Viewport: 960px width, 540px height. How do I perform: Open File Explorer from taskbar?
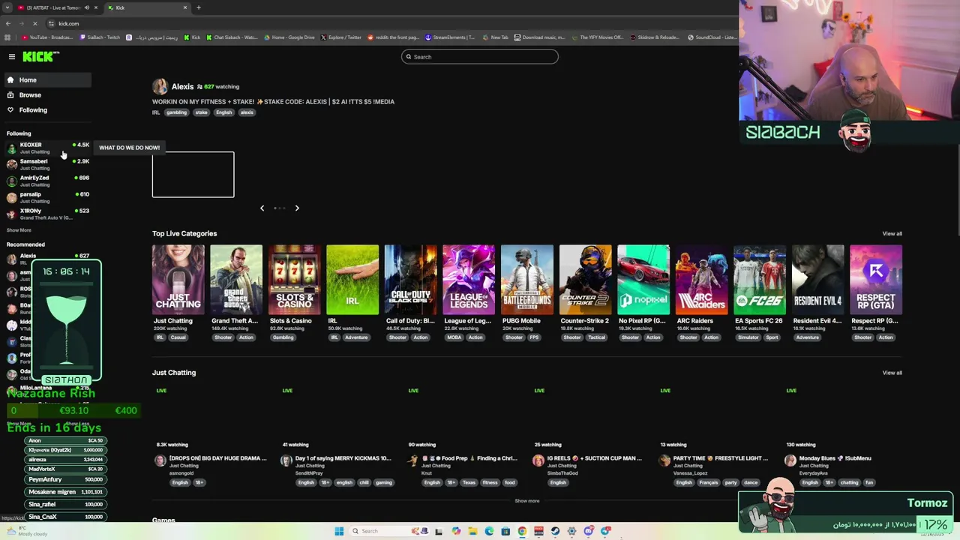click(472, 531)
